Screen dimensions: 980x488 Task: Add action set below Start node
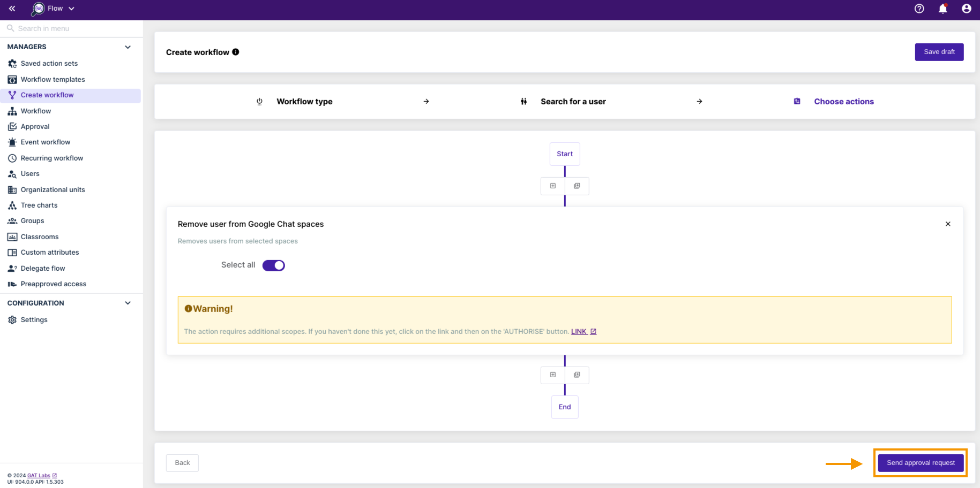[x=577, y=186]
